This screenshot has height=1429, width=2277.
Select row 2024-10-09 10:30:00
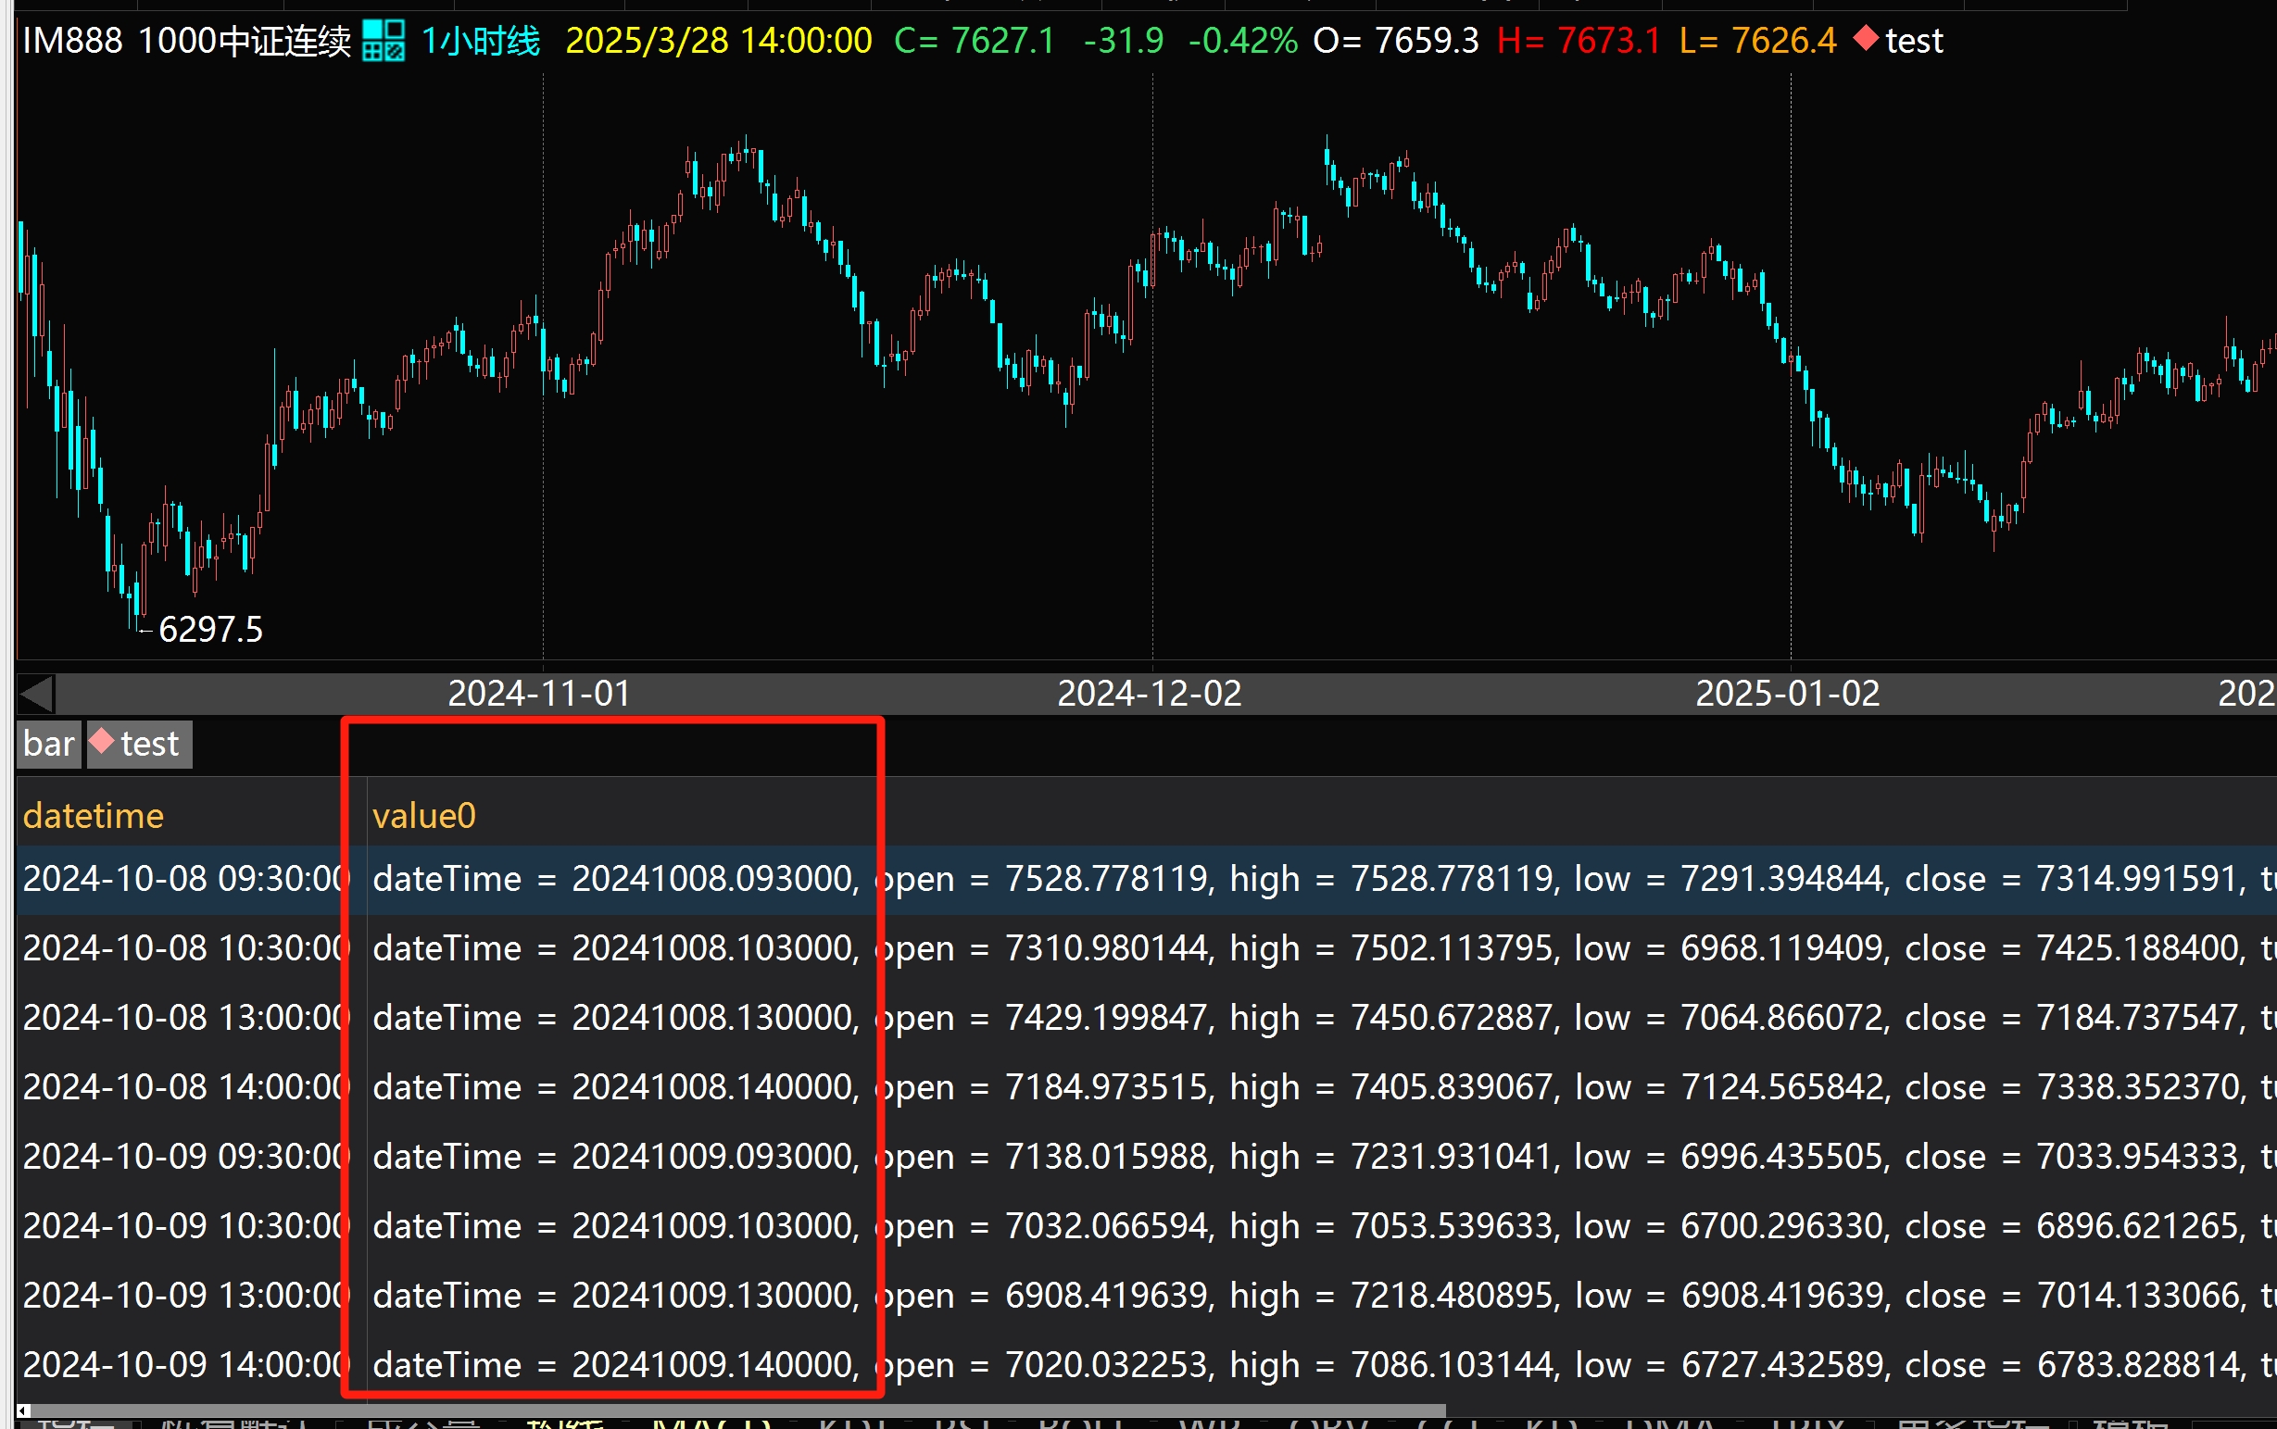click(1146, 1226)
